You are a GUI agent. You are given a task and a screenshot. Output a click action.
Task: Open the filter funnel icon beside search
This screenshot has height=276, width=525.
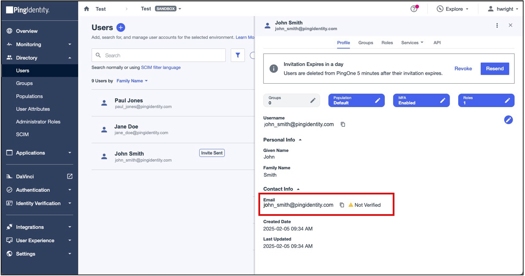coord(238,55)
